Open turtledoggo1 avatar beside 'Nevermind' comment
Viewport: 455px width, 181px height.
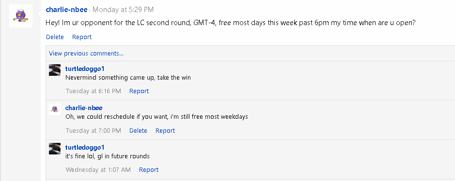[x=55, y=70]
